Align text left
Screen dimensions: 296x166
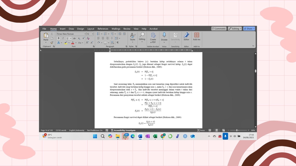(x=98, y=38)
